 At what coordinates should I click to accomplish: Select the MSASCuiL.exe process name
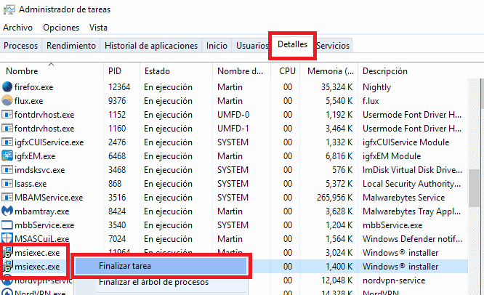point(41,239)
